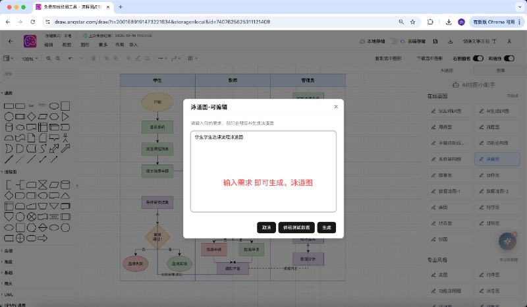Click the send to back icon
The height and width of the screenshot is (307, 527).
click(116, 59)
